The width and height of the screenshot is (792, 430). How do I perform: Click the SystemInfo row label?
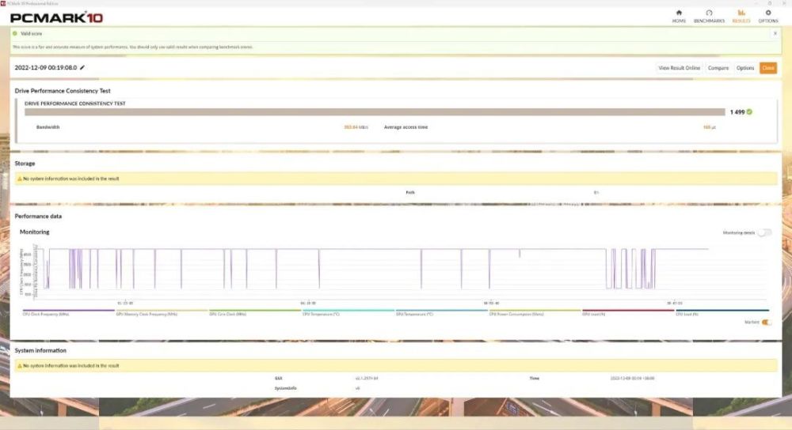coord(285,389)
